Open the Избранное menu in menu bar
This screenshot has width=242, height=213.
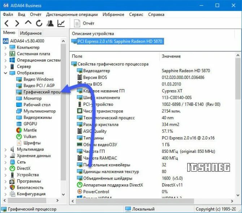(113, 14)
